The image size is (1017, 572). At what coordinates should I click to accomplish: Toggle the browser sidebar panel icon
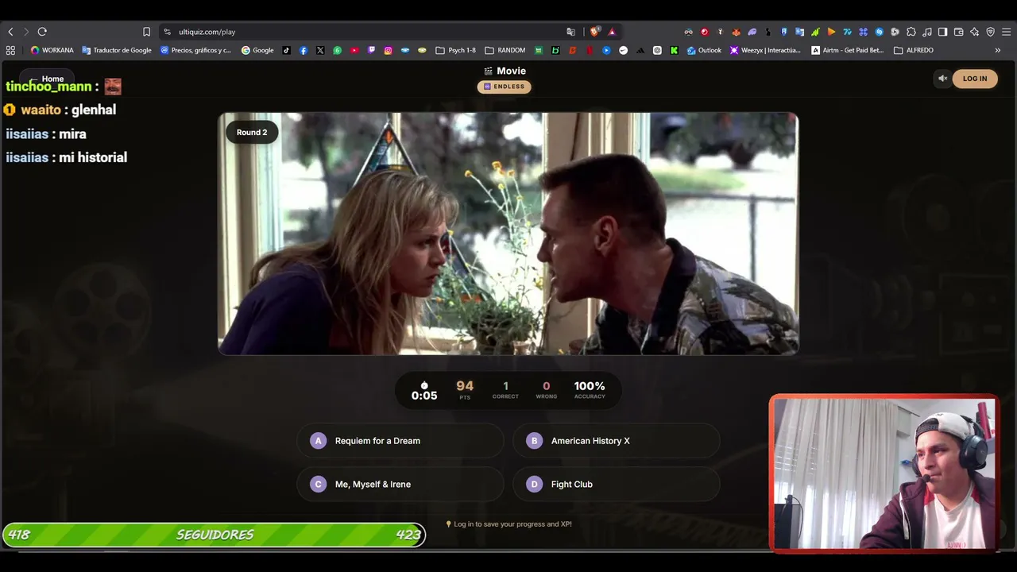[942, 32]
